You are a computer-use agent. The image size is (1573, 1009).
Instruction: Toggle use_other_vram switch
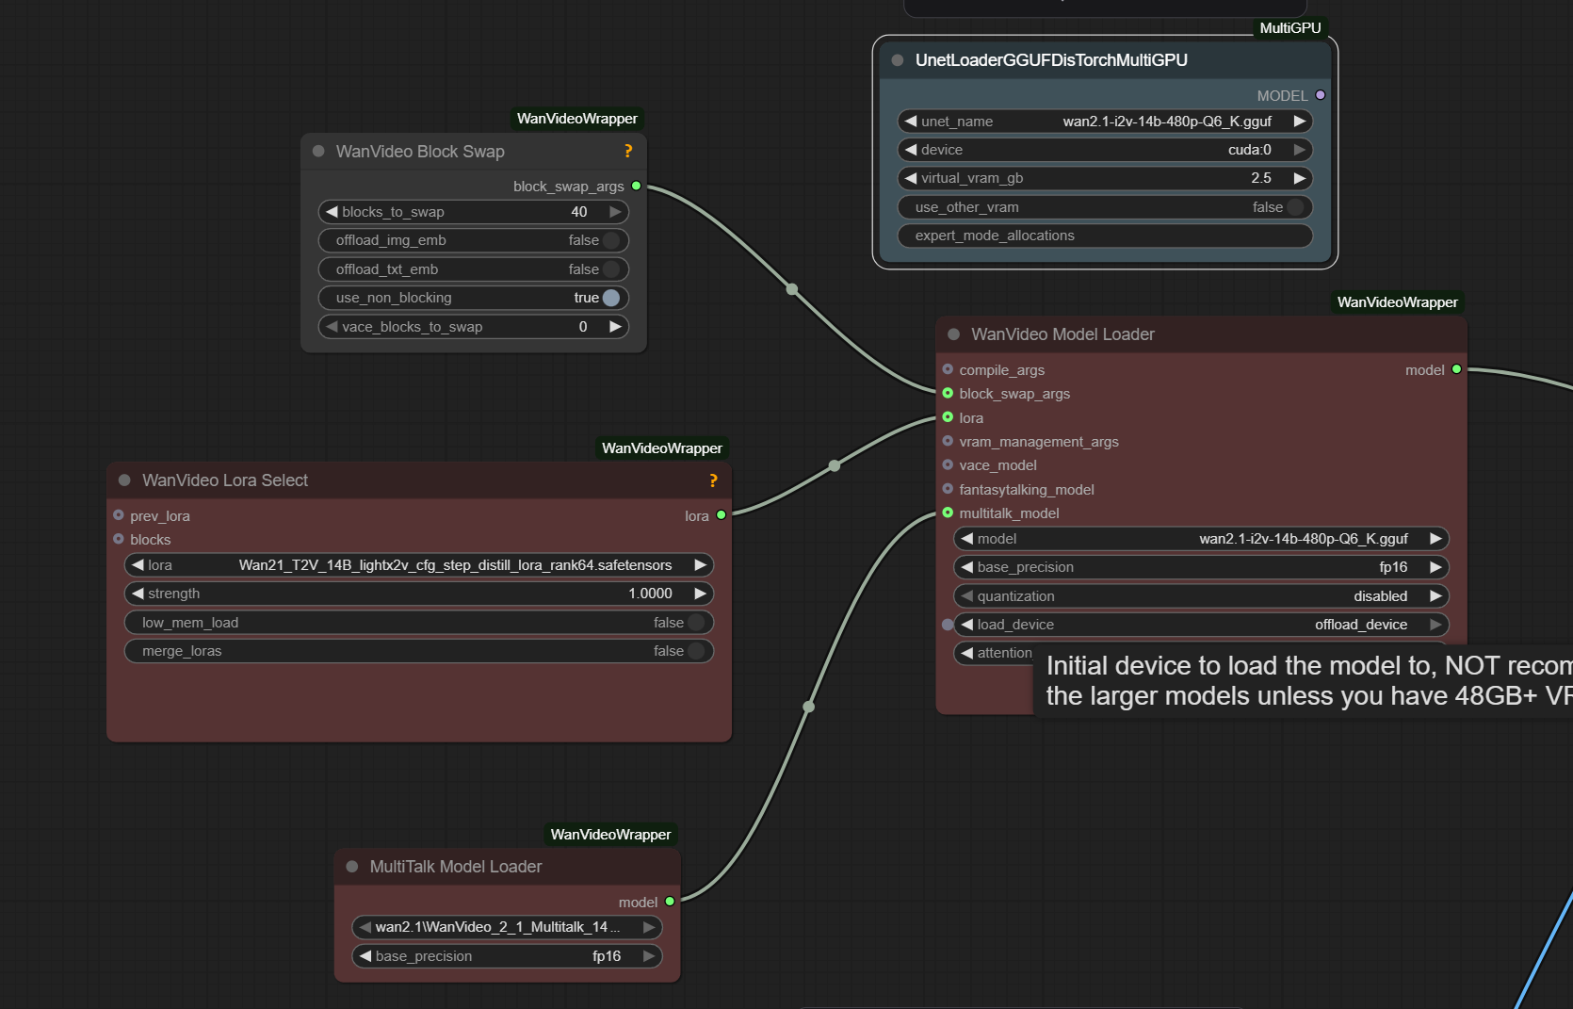(x=1296, y=207)
